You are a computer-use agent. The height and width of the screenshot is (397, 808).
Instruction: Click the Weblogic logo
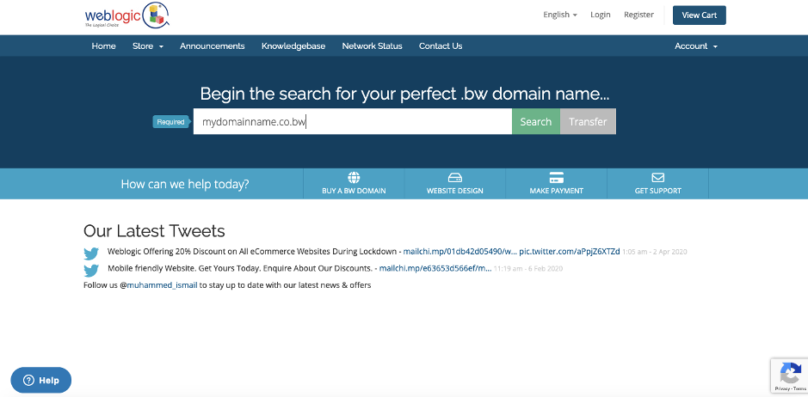127,15
